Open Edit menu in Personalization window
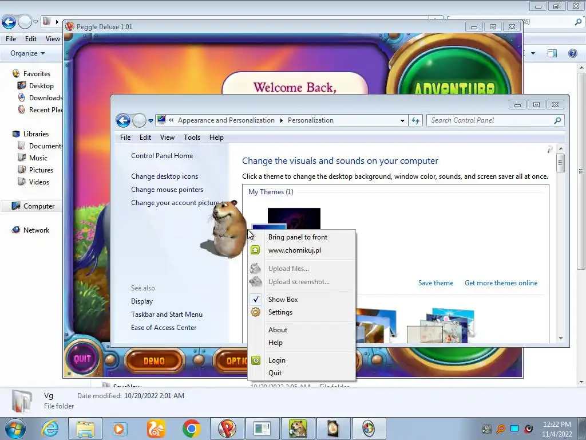The height and width of the screenshot is (440, 586). [145, 137]
